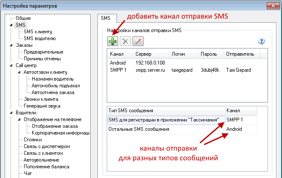Close the Настройка параметров window
This screenshot has height=178, width=282.
(273, 6)
